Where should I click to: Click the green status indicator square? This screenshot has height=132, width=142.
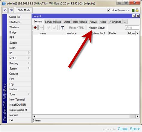pyautogui.click(x=133, y=10)
